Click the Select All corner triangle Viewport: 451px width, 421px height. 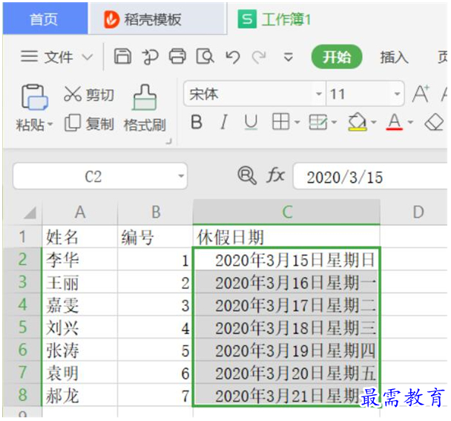[x=30, y=212]
